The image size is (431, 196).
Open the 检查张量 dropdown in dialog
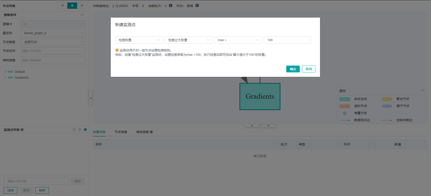click(x=138, y=40)
